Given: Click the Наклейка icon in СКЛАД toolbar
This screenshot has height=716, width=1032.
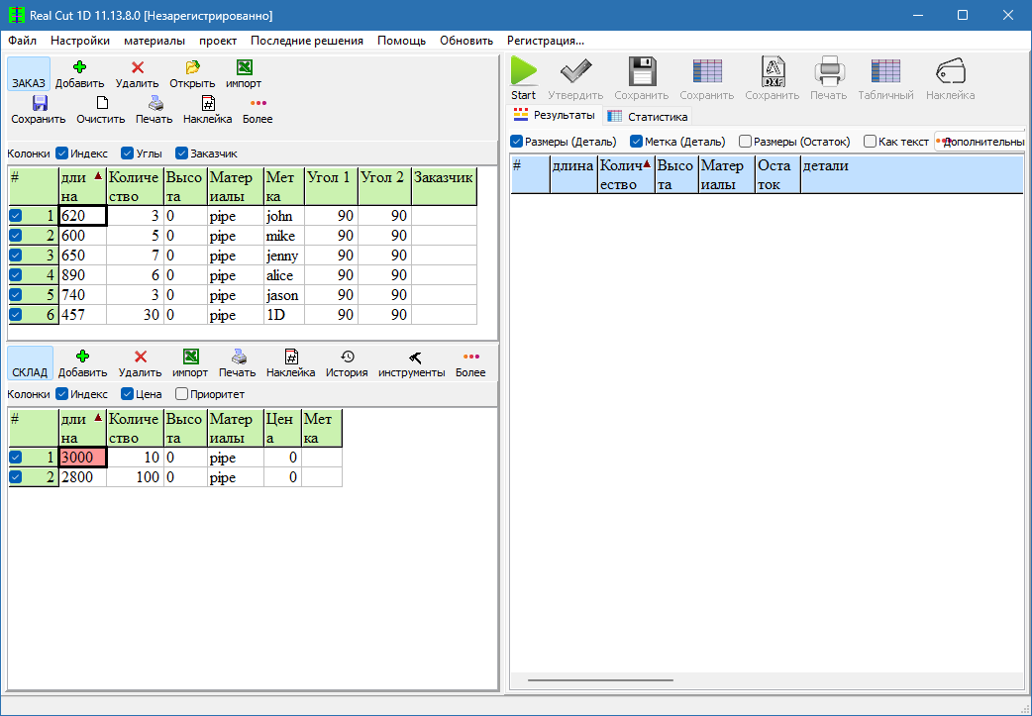Looking at the screenshot, I should (x=290, y=358).
